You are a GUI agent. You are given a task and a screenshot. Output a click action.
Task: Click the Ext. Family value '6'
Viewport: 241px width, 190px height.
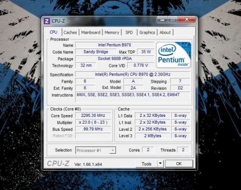pos(85,88)
